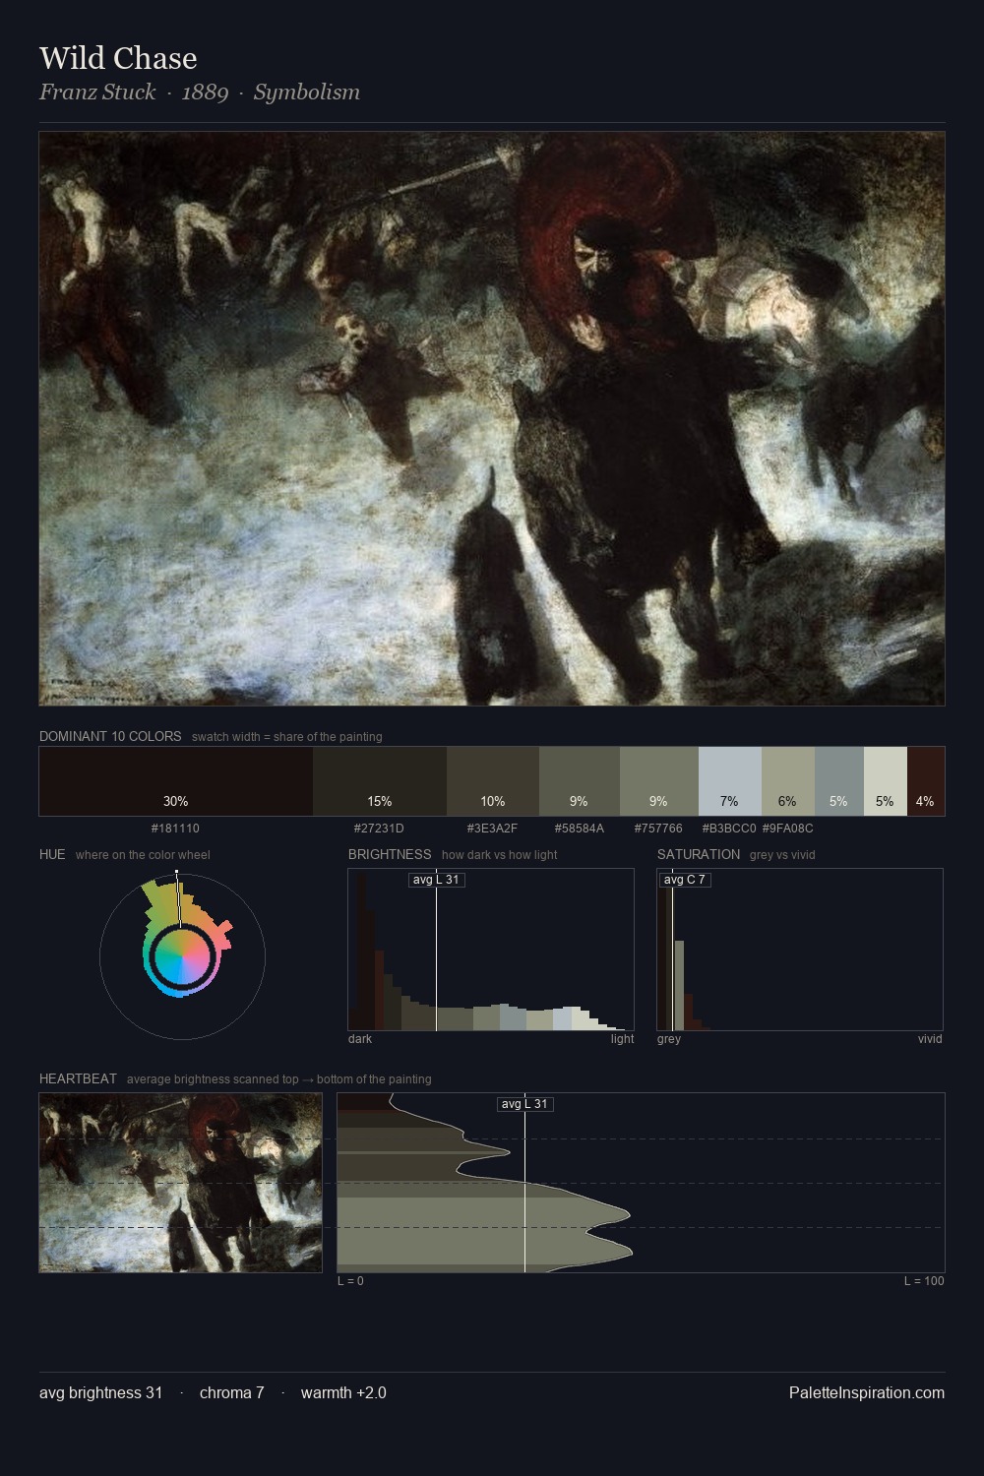Click the SATURATION section heading
Viewport: 984px width, 1476px height.
coord(699,854)
